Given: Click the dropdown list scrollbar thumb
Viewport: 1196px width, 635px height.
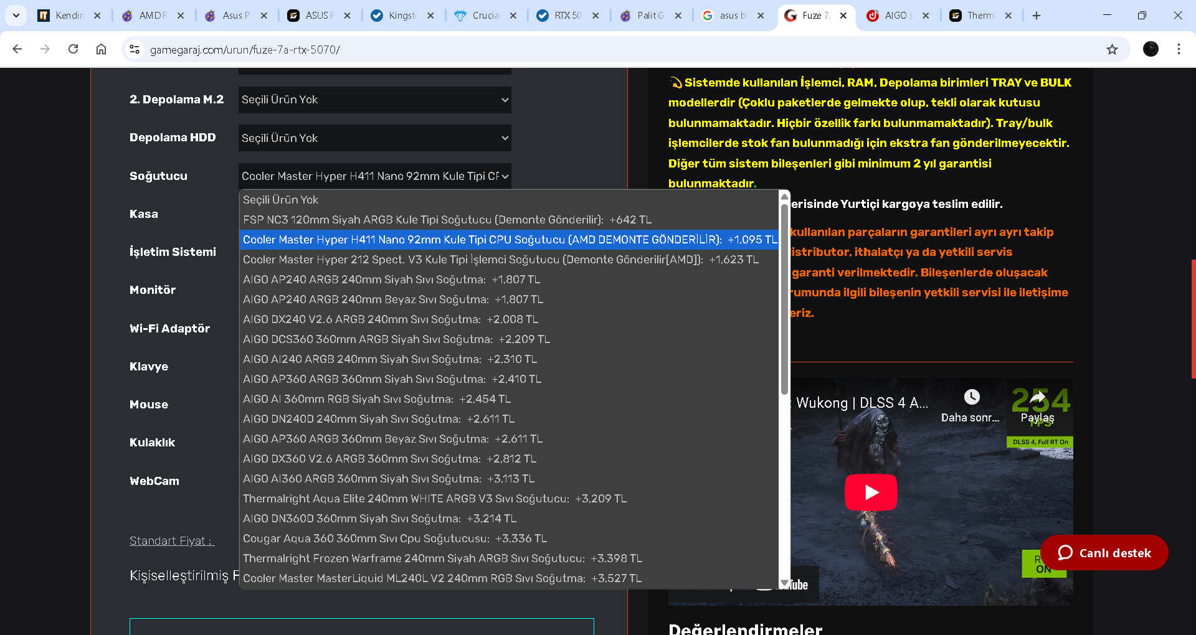Looking at the screenshot, I should 784,299.
